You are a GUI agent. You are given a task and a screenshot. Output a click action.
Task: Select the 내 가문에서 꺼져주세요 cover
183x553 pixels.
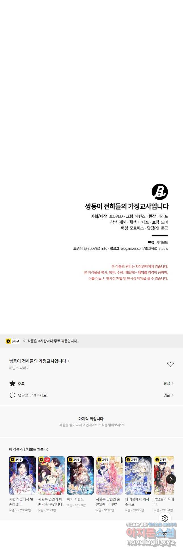(x=138, y=475)
